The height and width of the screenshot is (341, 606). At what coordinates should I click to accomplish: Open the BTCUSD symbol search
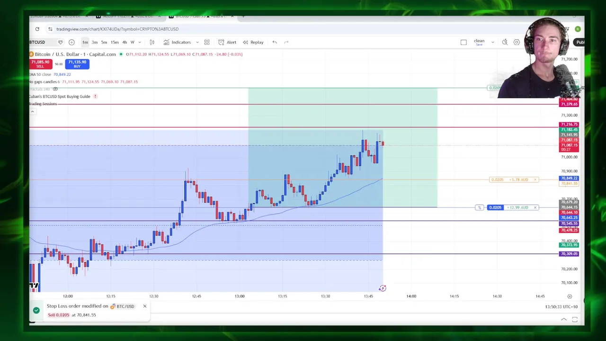[x=37, y=42]
